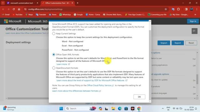Open Learn more about differences between formats
Viewport: 200px width, 112px height.
[76, 91]
